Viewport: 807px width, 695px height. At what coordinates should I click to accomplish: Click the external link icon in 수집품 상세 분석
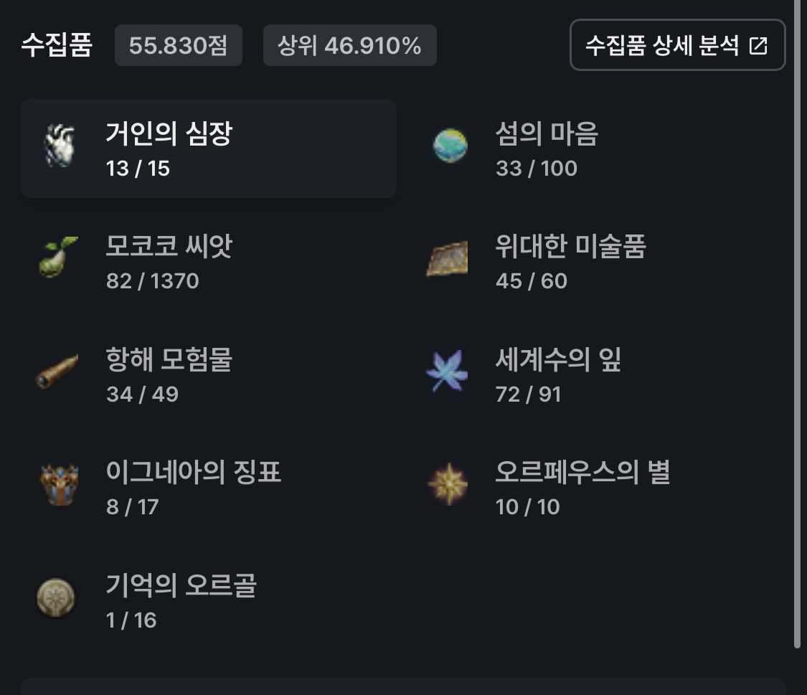tap(758, 46)
